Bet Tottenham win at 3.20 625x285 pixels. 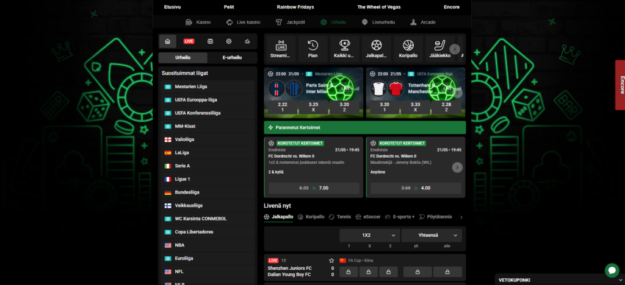pyautogui.click(x=385, y=107)
